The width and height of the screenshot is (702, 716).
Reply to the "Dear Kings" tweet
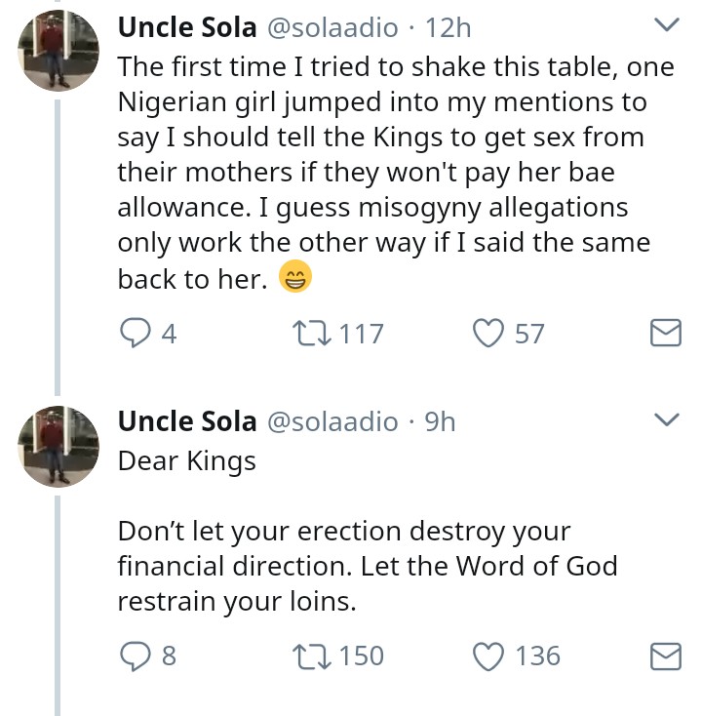point(134,656)
